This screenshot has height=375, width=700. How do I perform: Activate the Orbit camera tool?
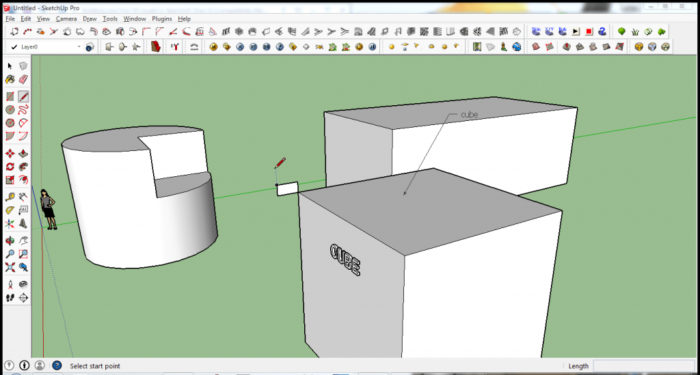click(x=10, y=241)
